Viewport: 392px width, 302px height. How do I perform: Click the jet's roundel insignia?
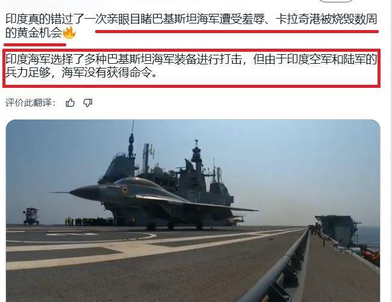click(125, 191)
